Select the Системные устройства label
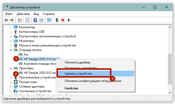The width and height of the screenshot is (175, 104). pyautogui.click(x=35, y=91)
